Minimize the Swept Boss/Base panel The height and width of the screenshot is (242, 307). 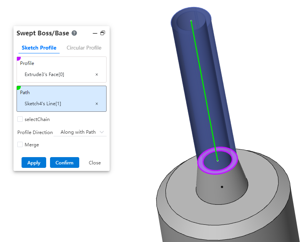point(95,33)
